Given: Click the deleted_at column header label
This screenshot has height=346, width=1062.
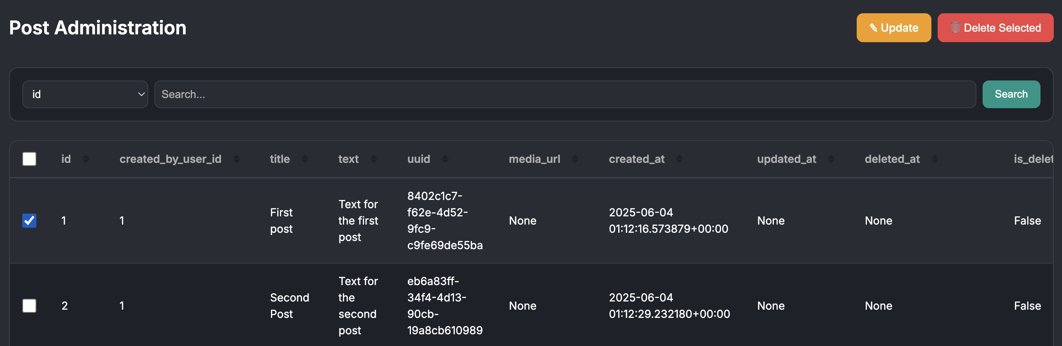Looking at the screenshot, I should pyautogui.click(x=892, y=159).
